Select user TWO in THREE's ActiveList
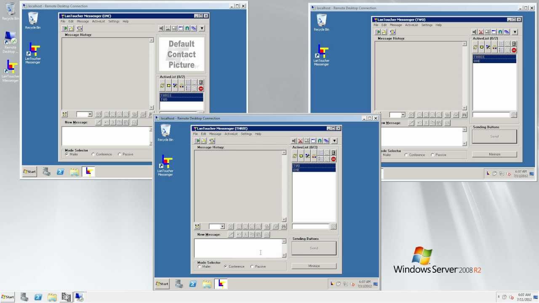Image resolution: width=539 pixels, height=303 pixels. click(314, 166)
